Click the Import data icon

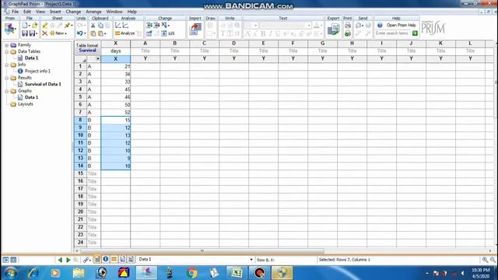195,29
